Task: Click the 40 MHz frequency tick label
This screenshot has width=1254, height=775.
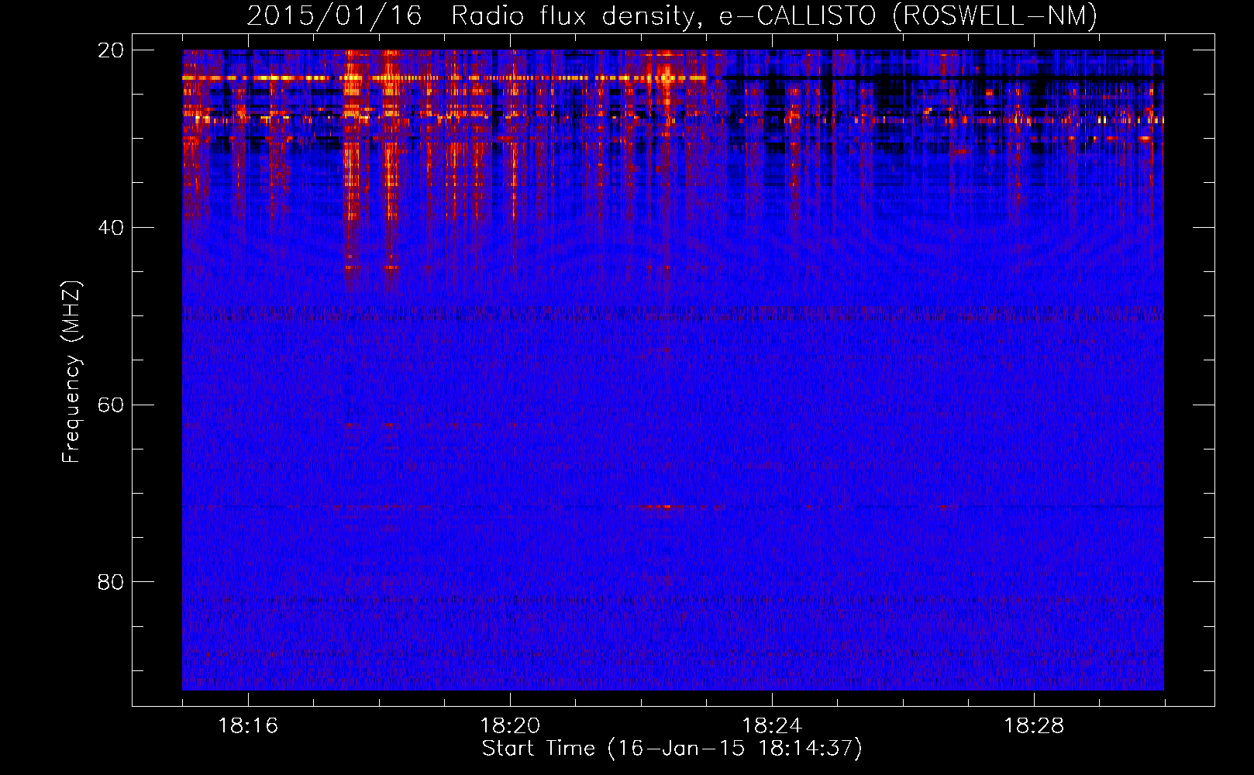Action: pyautogui.click(x=111, y=228)
